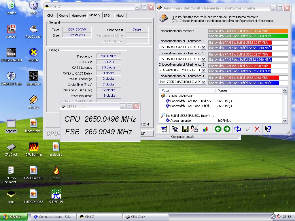Click Sandra's grey checkmark OK icon

[x=248, y=129]
